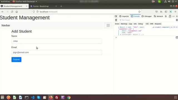This screenshot has width=178, height=100.
Task: Toggle the CSS console filter
Action: 147,24
